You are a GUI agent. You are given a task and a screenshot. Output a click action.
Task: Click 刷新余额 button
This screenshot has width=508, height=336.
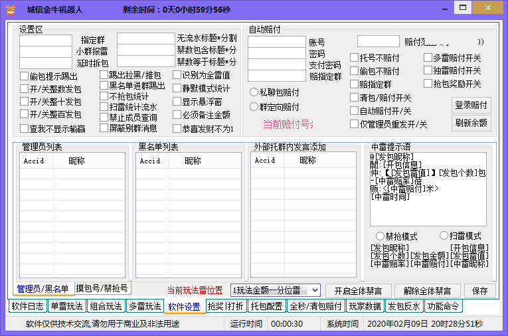click(471, 123)
